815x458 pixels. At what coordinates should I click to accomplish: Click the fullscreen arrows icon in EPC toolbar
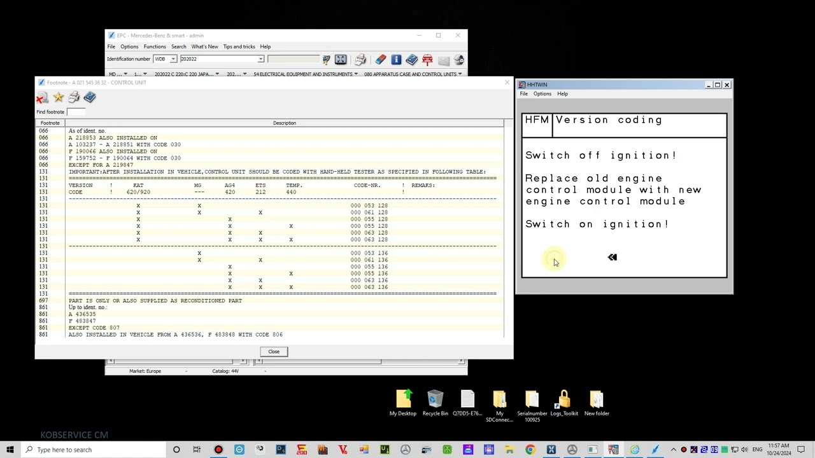[x=341, y=59]
